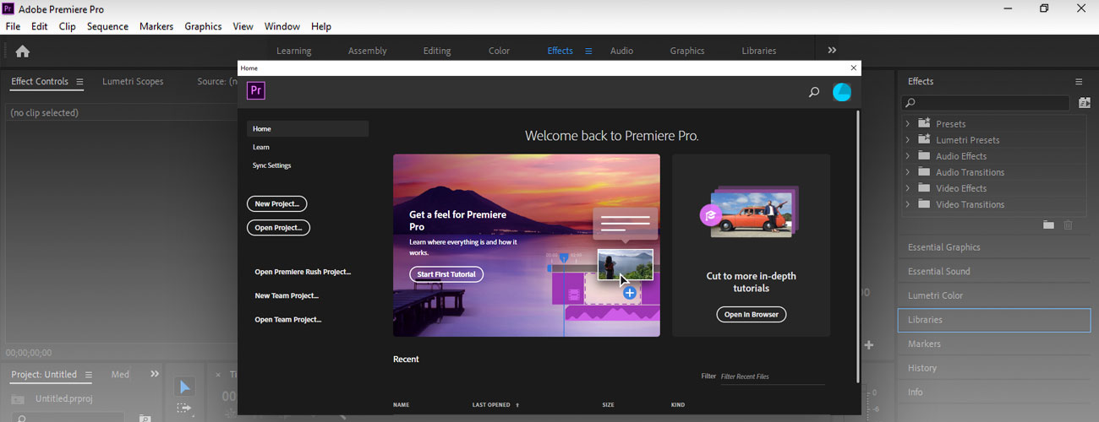Screen dimensions: 1099x422
Task: Open the Sequence menu
Action: [107, 26]
